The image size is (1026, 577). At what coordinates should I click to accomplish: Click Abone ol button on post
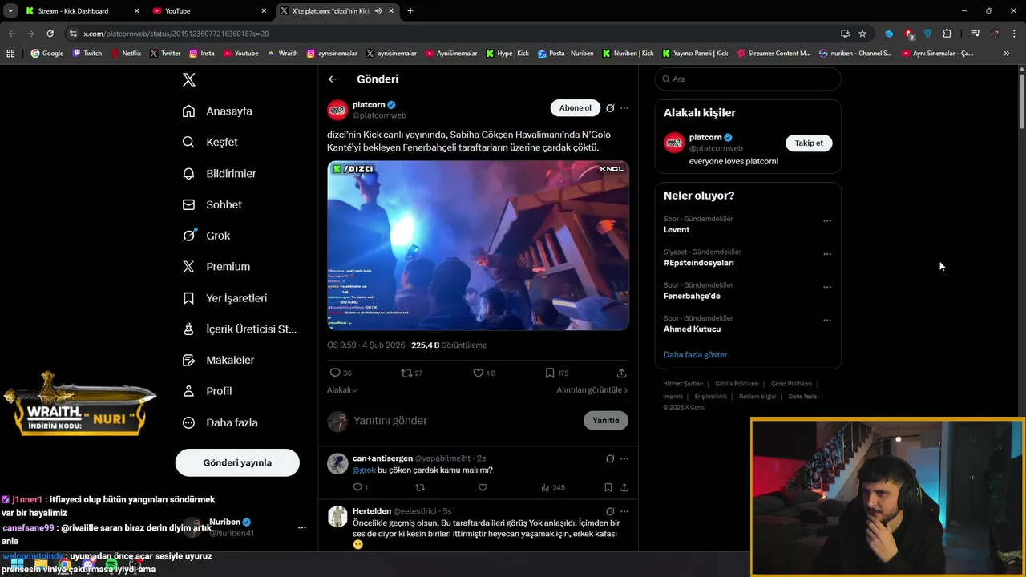pos(575,108)
